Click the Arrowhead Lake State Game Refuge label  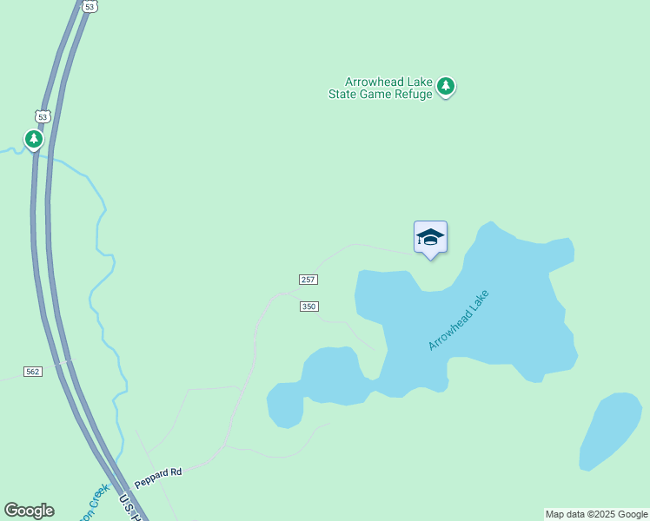[381, 88]
